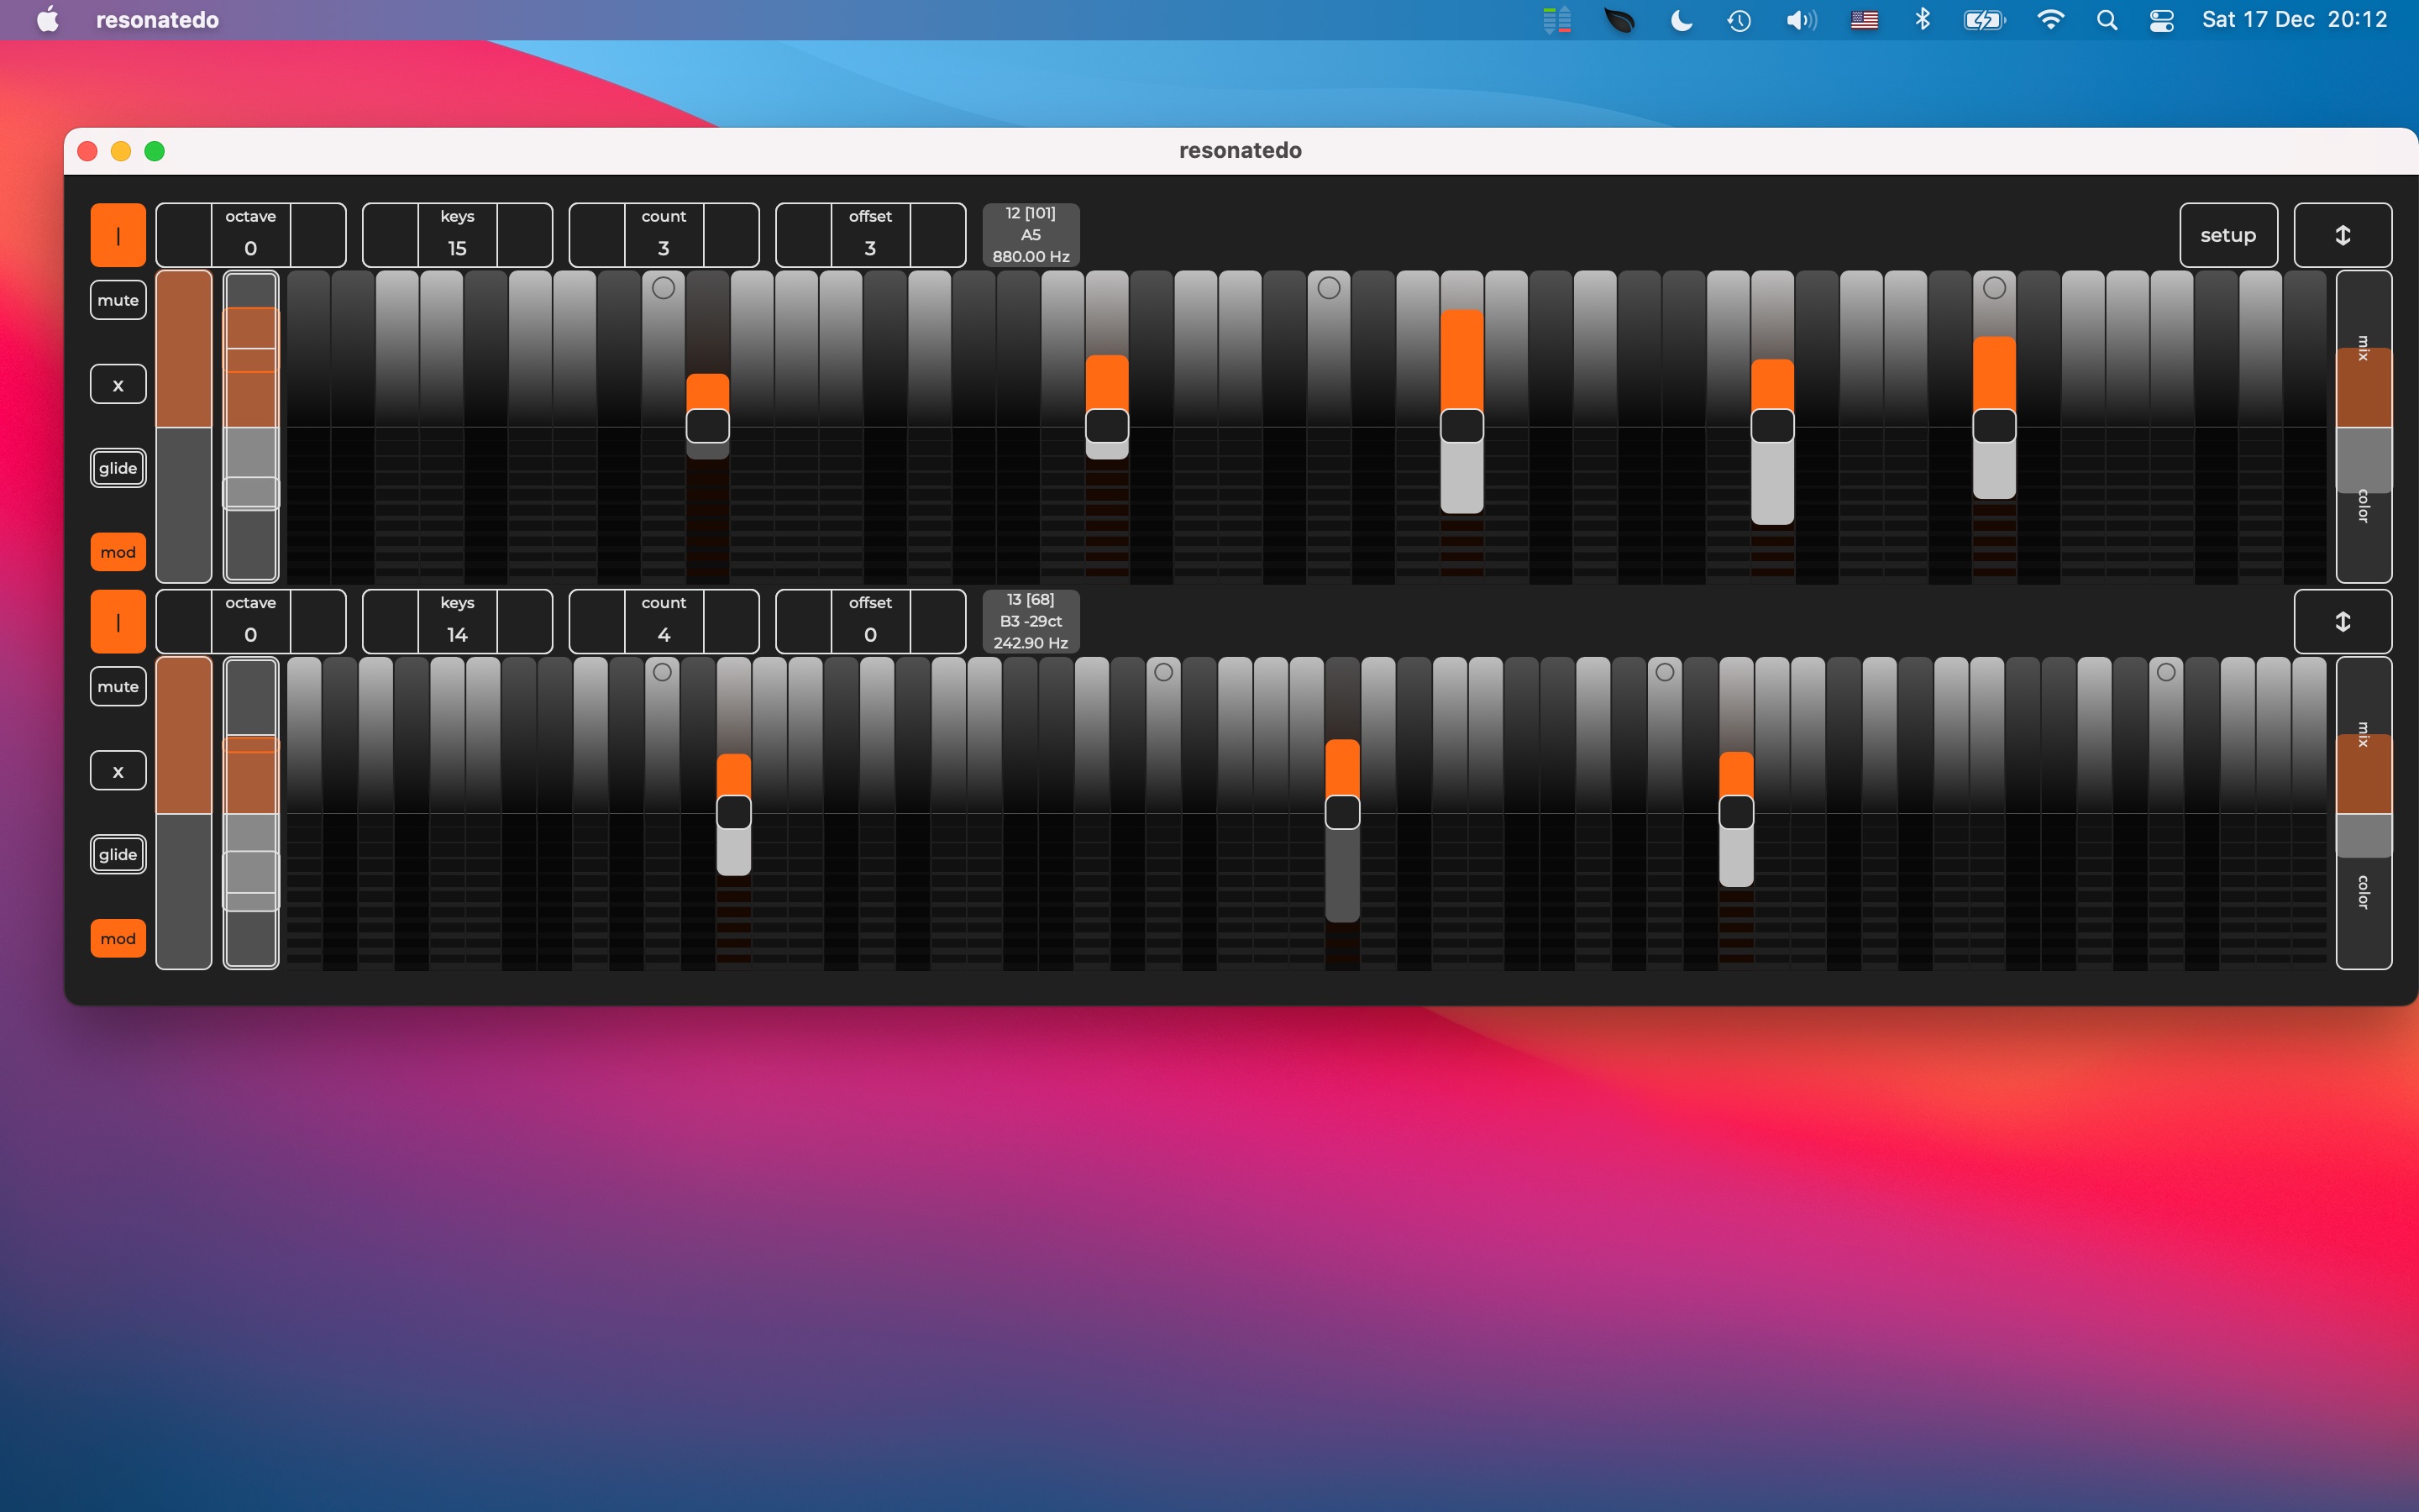Click the middle active resonator handle in bottom bank

point(1342,812)
